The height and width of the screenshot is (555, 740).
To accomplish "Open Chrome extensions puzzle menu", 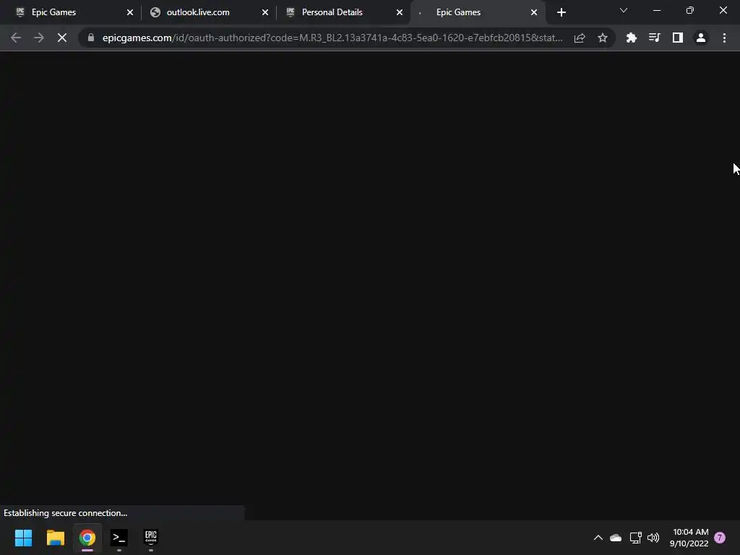I will [x=631, y=38].
